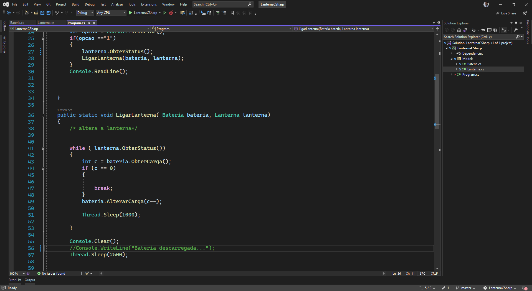Open notifications via the bell icon

pos(525,288)
